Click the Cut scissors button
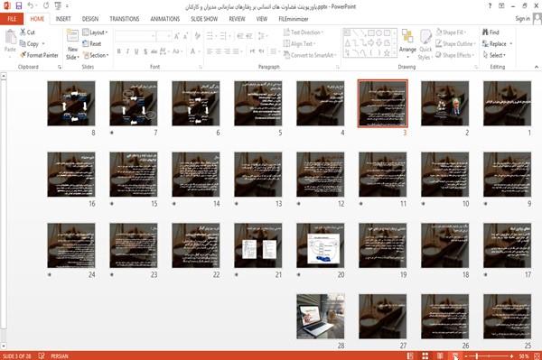The width and height of the screenshot is (542, 360). (27, 32)
